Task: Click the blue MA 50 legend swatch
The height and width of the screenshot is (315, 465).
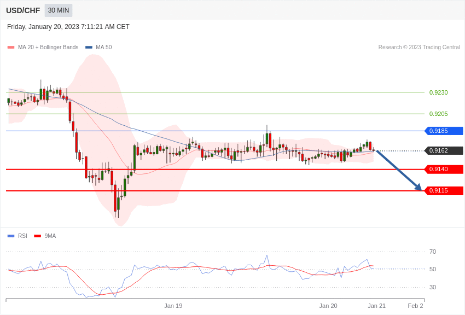Action: click(x=89, y=47)
